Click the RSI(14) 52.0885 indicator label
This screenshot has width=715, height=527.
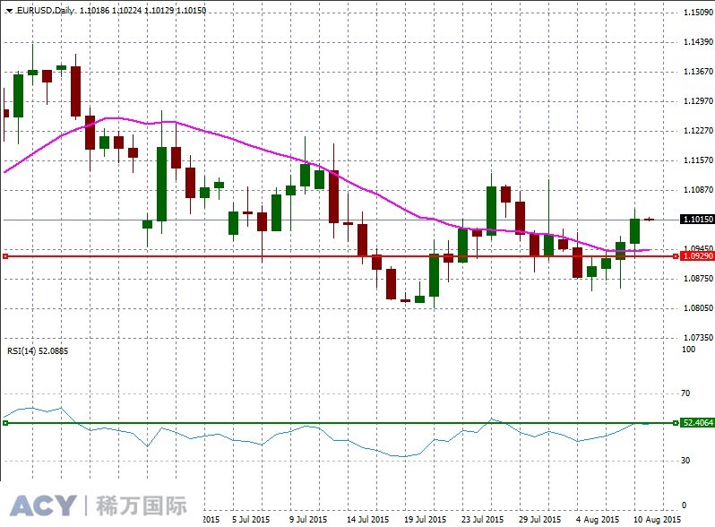click(38, 350)
